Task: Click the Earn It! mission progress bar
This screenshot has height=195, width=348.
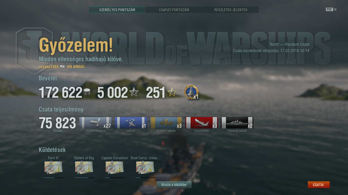Action: [53, 178]
